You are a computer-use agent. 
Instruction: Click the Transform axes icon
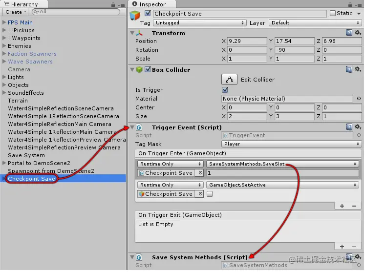click(x=139, y=33)
